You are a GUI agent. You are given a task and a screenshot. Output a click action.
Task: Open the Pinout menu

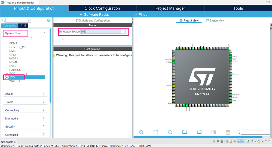pyautogui.click(x=141, y=15)
